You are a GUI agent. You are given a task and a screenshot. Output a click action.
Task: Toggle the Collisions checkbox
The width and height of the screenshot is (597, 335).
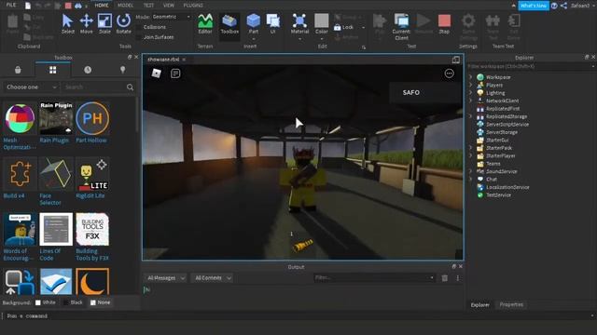[139, 27]
